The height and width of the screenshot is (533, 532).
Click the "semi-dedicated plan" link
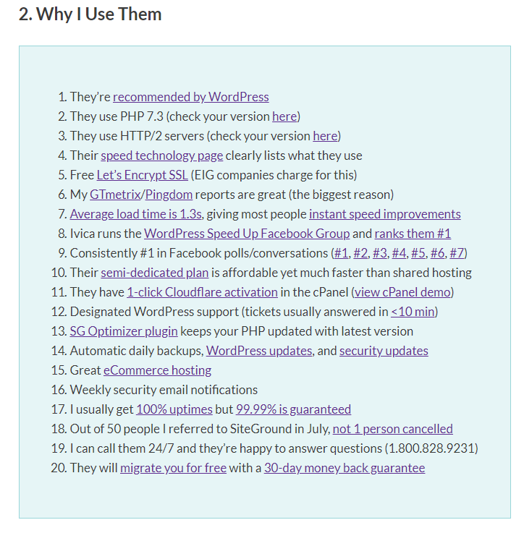pos(154,273)
